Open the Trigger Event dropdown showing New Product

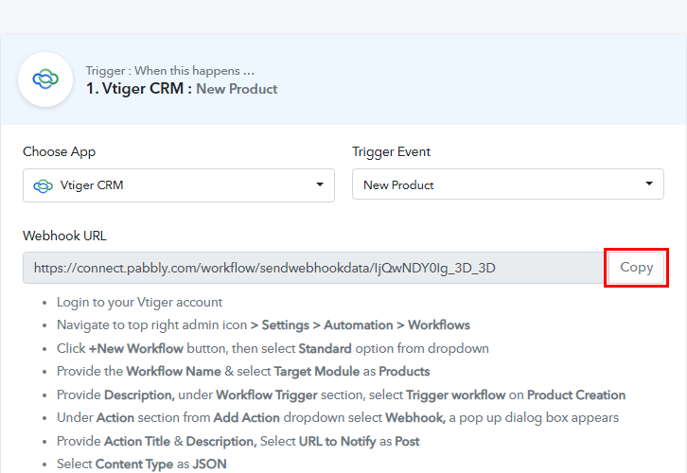[508, 184]
